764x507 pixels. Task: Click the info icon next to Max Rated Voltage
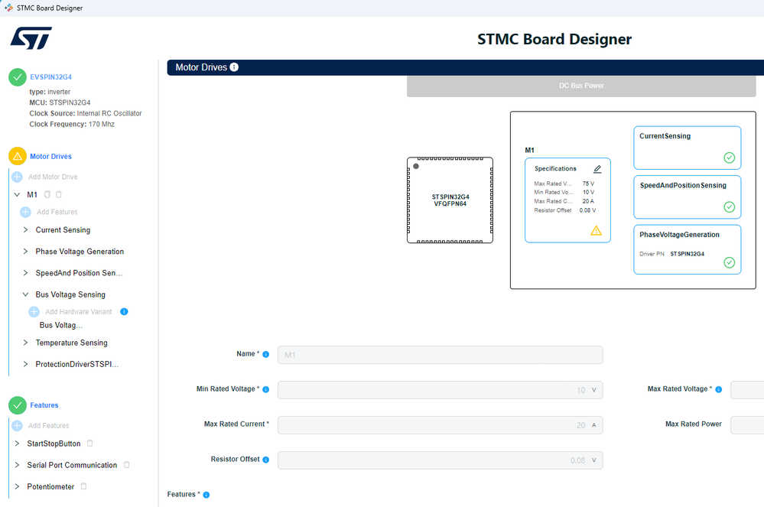[719, 389]
